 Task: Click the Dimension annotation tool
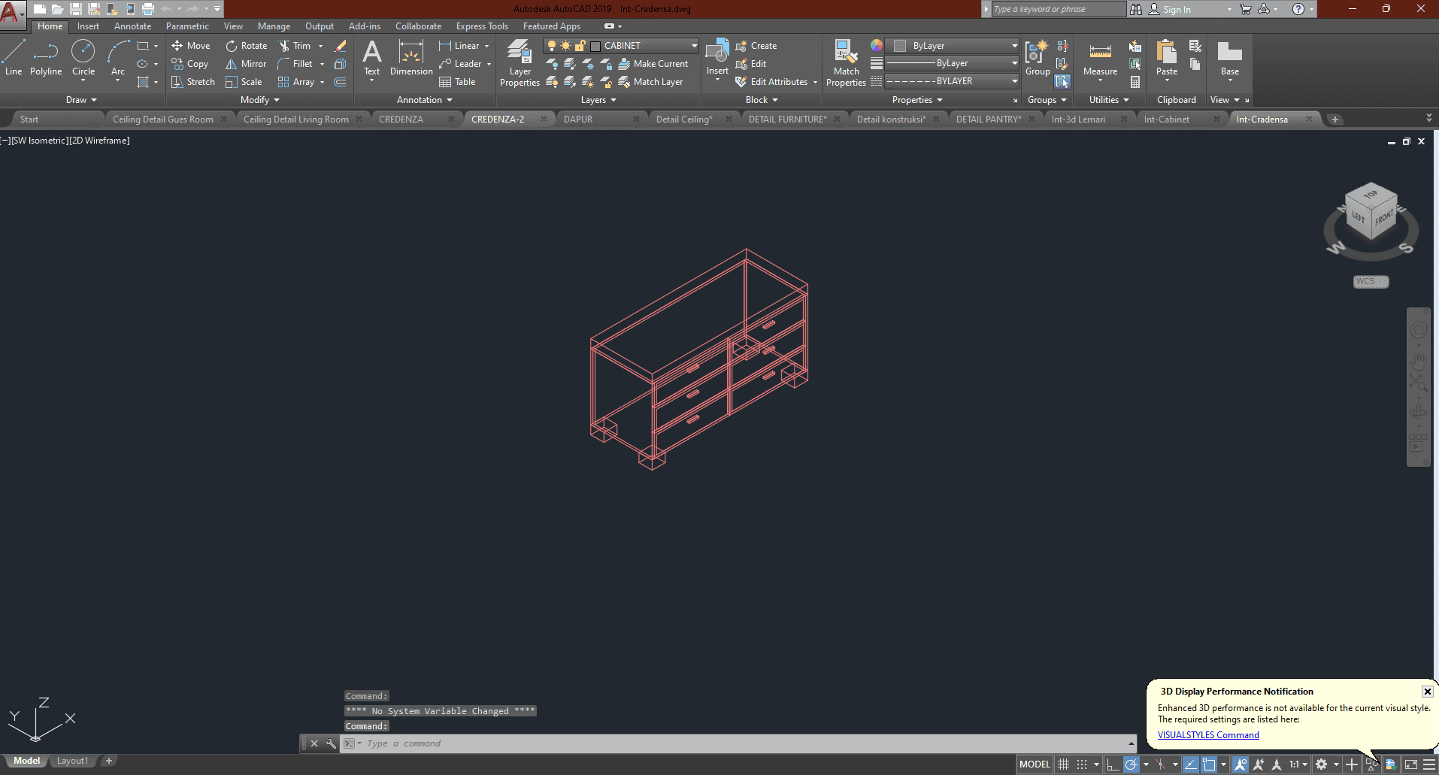(x=411, y=58)
